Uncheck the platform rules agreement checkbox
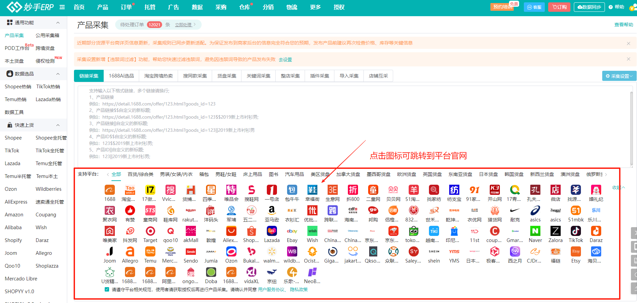The height and width of the screenshot is (303, 637). 107,290
